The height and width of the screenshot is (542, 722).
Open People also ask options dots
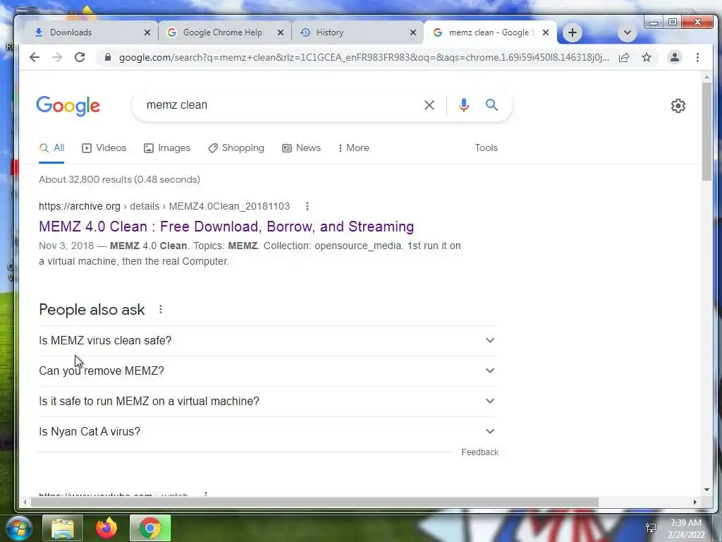pos(161,309)
